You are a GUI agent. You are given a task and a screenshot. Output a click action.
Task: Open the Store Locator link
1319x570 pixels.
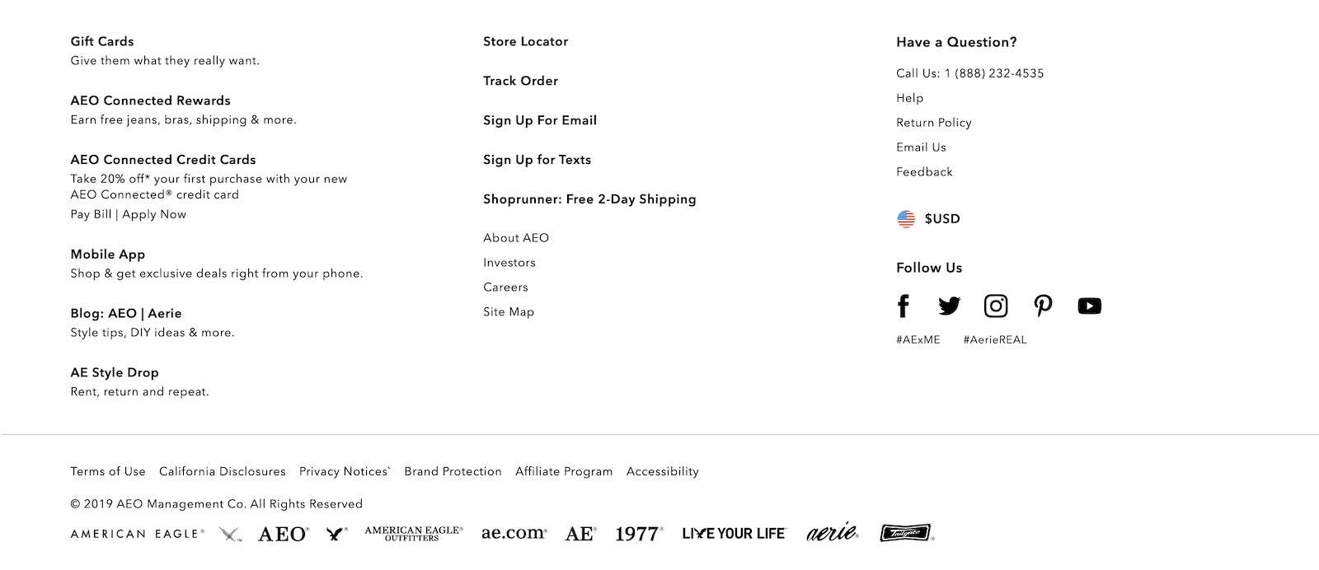click(x=525, y=42)
